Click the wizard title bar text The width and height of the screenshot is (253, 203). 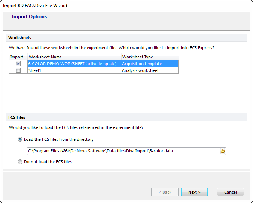(35, 6)
